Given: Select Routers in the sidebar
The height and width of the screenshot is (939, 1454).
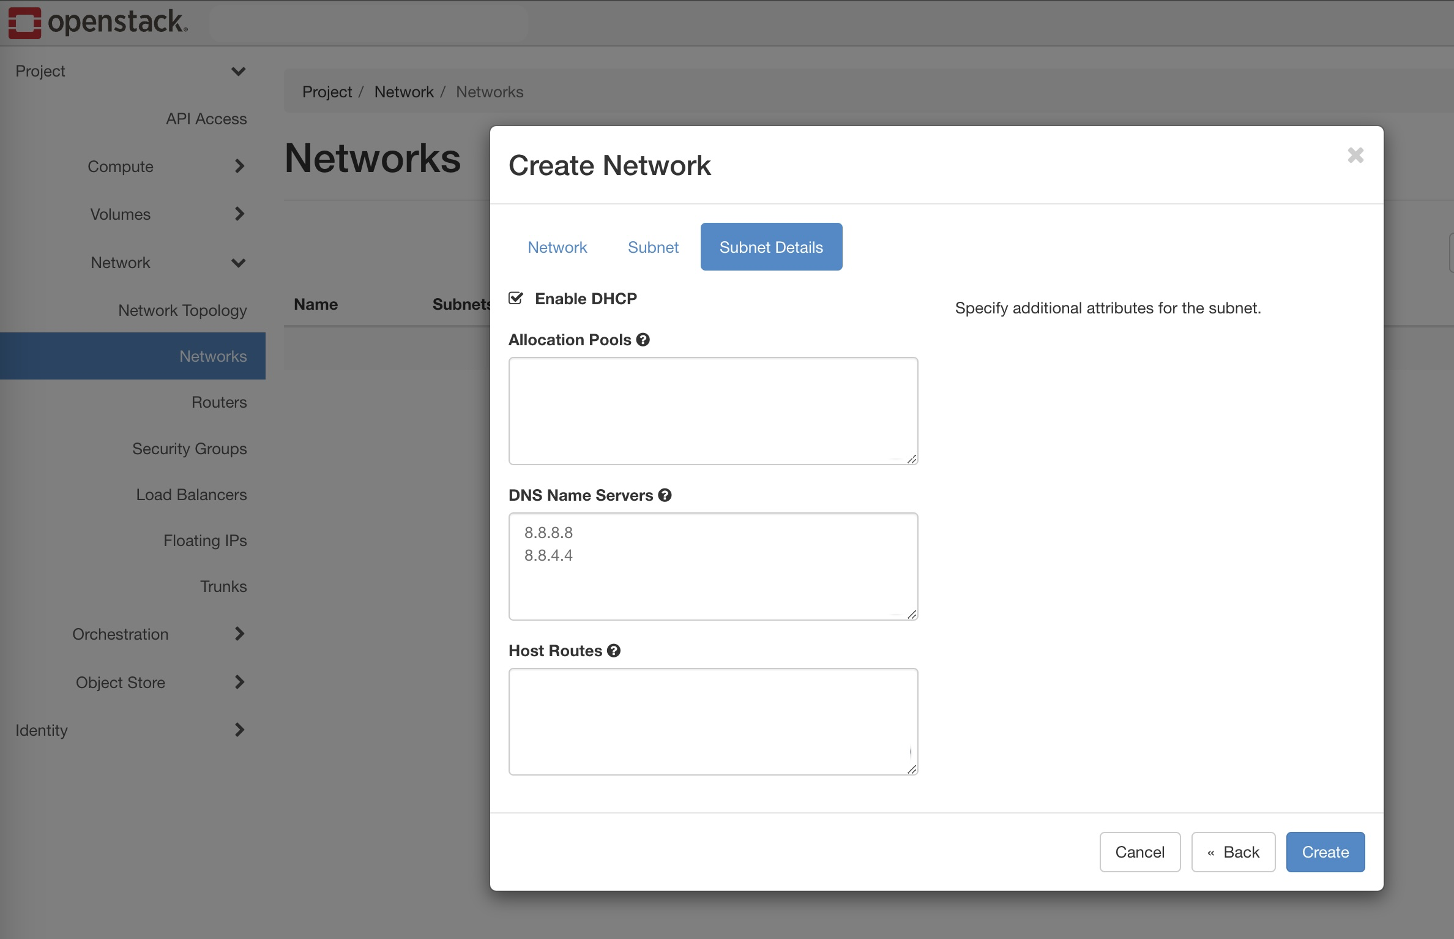Looking at the screenshot, I should [x=218, y=402].
